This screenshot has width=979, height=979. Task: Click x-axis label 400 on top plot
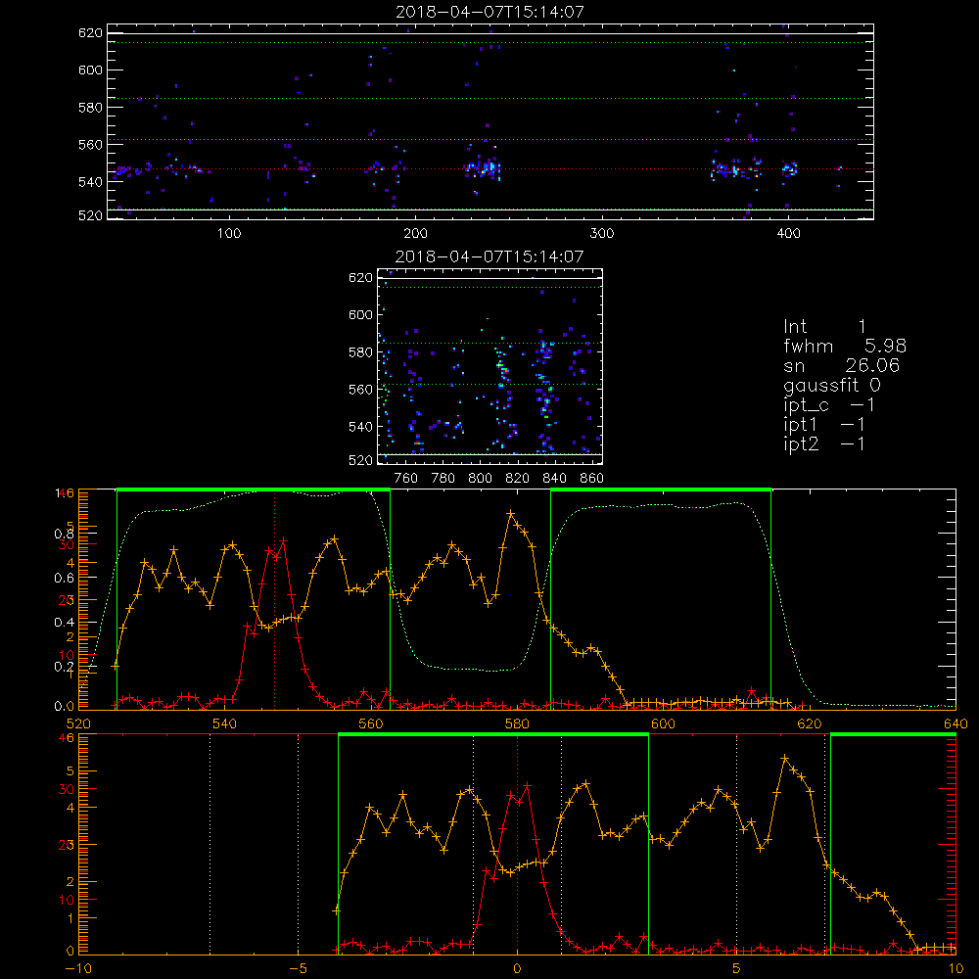[x=788, y=234]
